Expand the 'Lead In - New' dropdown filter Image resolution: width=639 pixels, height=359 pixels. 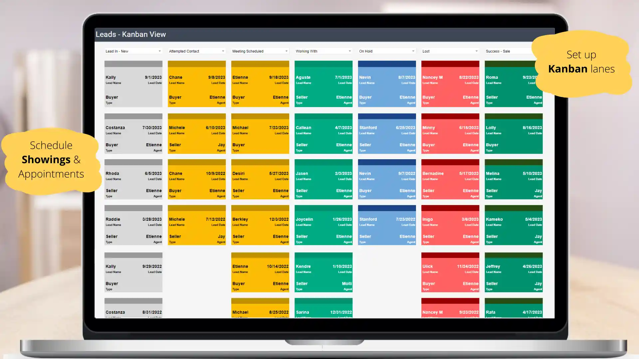[x=159, y=51]
